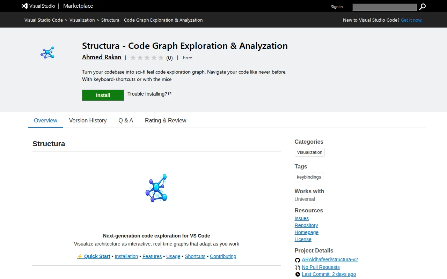Click the search magnifier icon
This screenshot has width=447, height=279.
(x=422, y=7)
